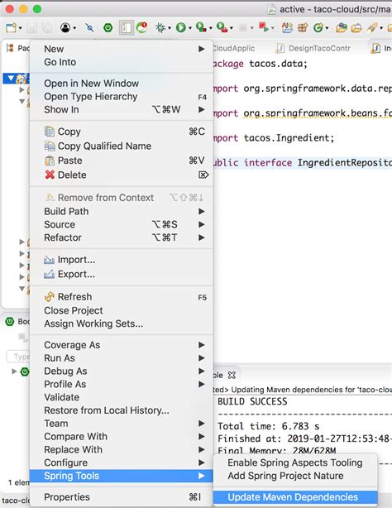Select Add Spring Project Nature

coord(295,476)
